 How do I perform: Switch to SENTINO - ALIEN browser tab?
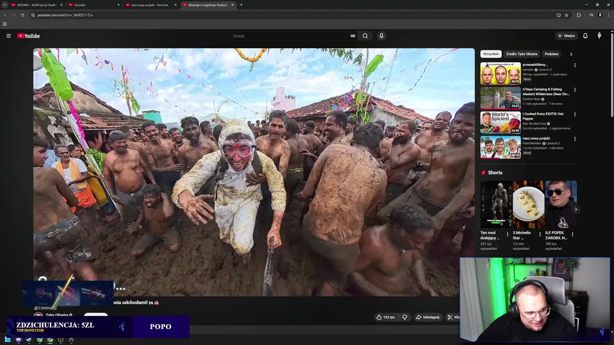(x=37, y=5)
